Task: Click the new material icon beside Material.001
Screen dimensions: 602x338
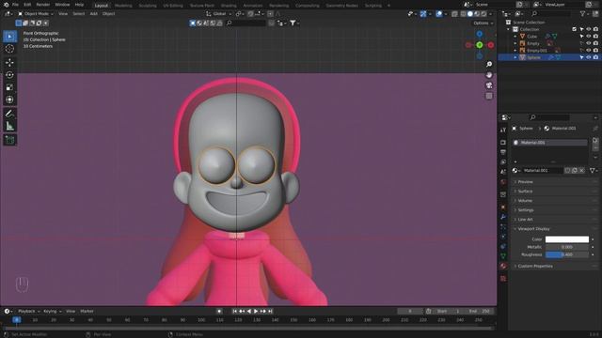Action: click(x=575, y=171)
